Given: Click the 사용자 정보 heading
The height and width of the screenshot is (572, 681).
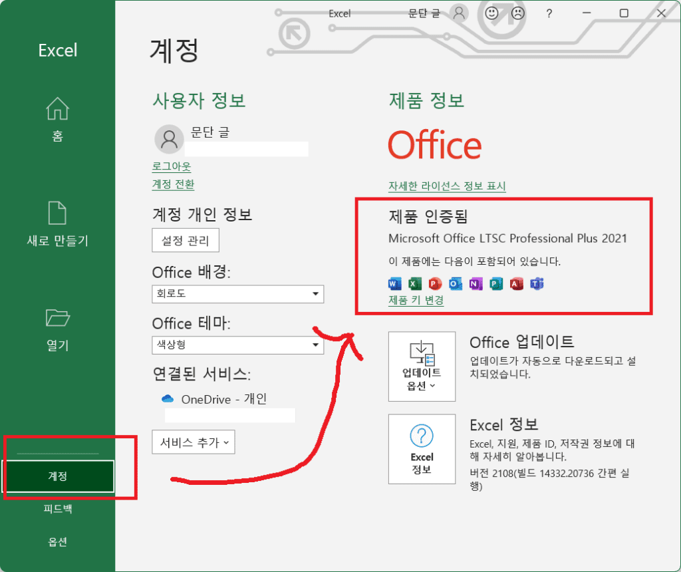Looking at the screenshot, I should tap(199, 100).
